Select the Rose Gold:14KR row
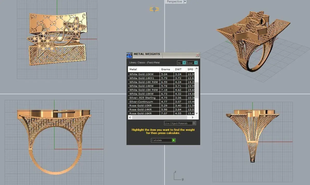This screenshot has height=185, width=310. point(161,110)
